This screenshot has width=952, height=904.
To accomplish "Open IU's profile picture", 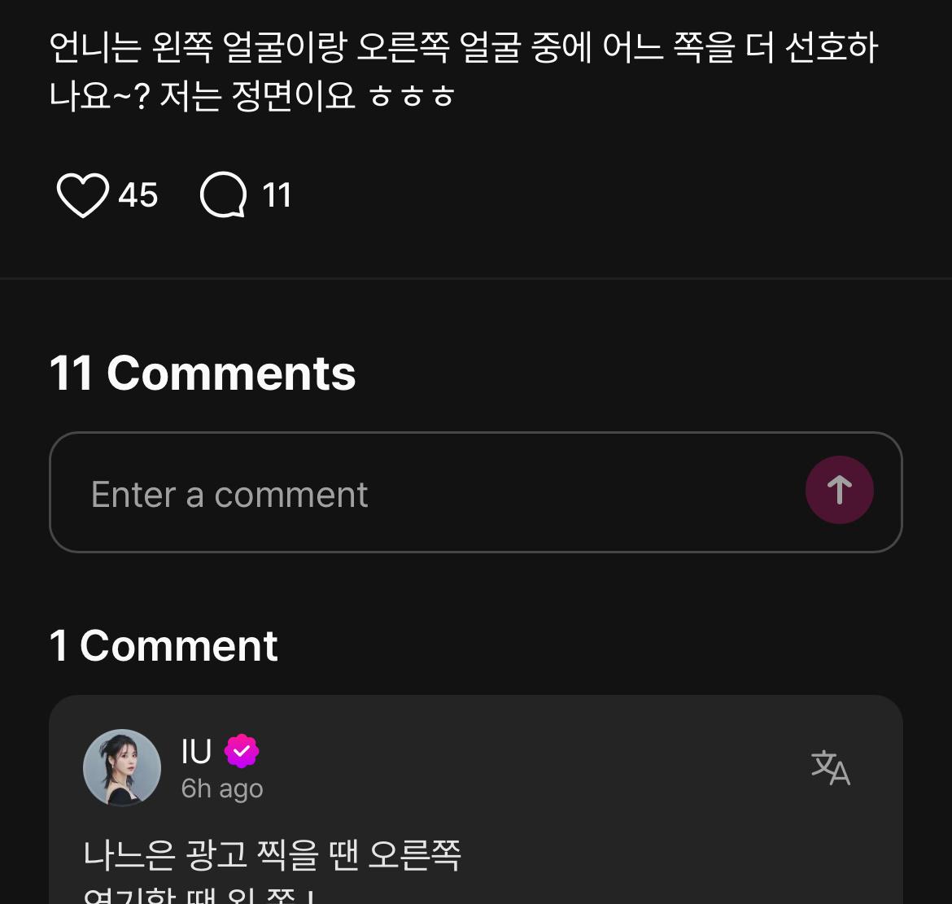I will click(x=122, y=768).
